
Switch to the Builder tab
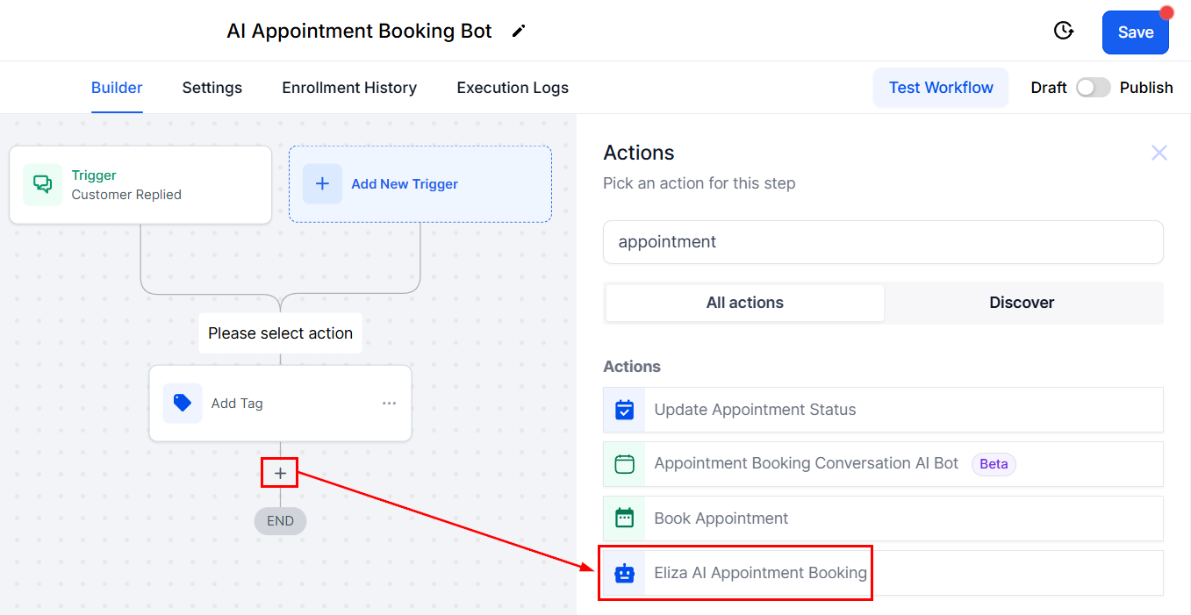tap(117, 88)
